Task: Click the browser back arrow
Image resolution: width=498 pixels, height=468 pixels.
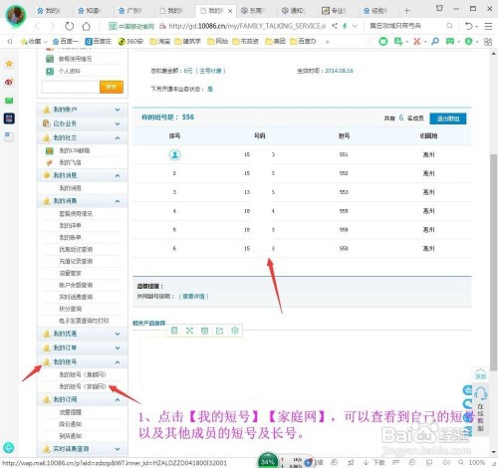Action: pos(37,26)
